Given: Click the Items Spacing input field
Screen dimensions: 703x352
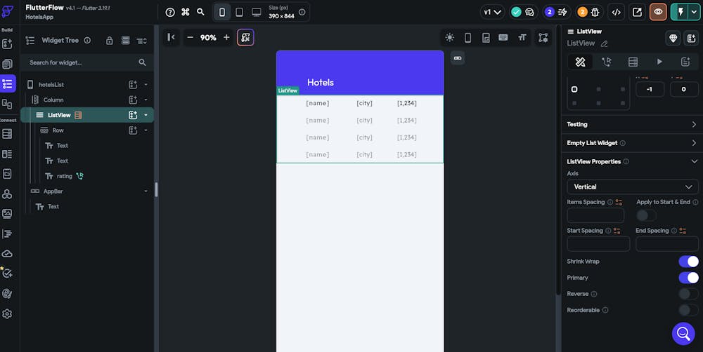Looking at the screenshot, I should click(x=595, y=215).
